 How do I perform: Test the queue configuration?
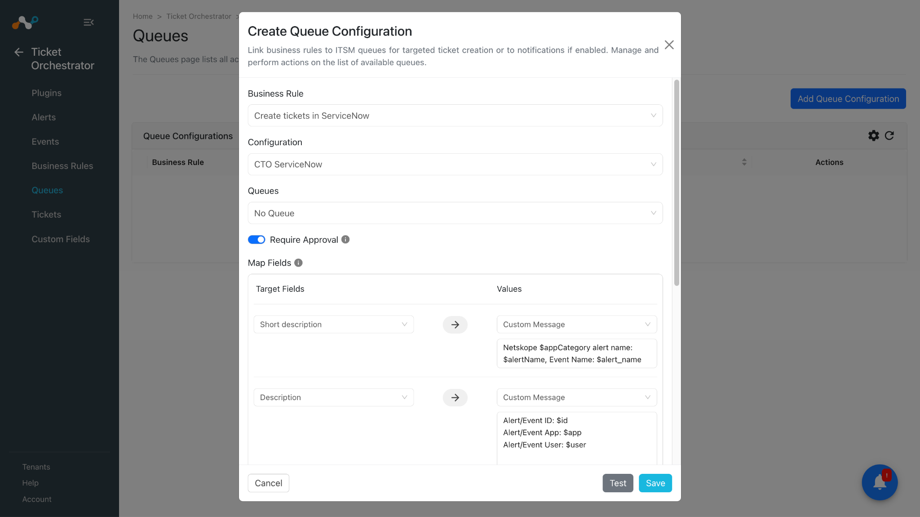pos(618,483)
